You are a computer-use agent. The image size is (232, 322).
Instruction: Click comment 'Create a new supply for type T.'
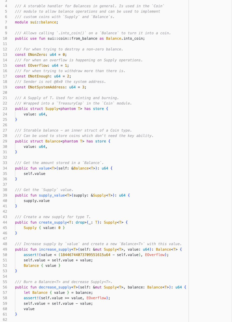point(53,217)
